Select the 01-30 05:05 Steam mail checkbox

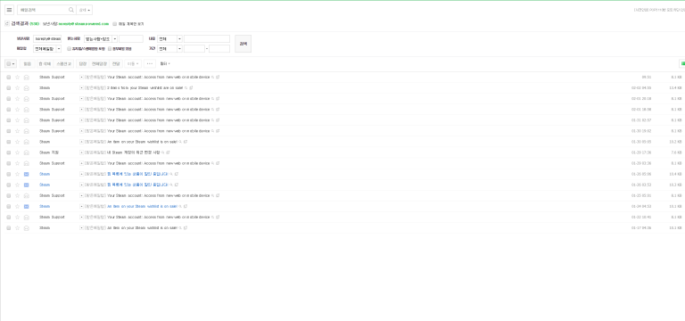[8, 142]
